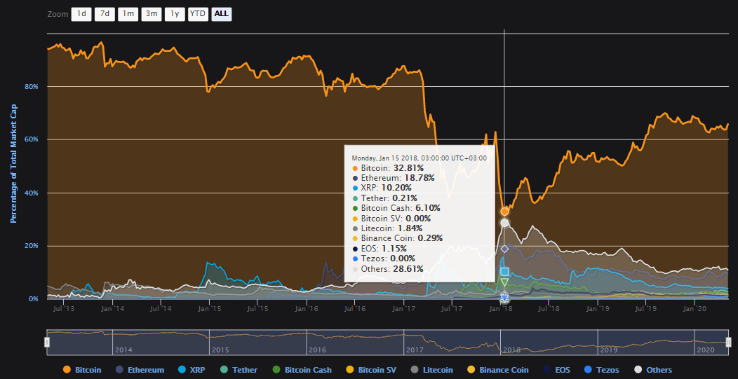Select the ALL zoom range
The height and width of the screenshot is (379, 738).
(x=222, y=14)
